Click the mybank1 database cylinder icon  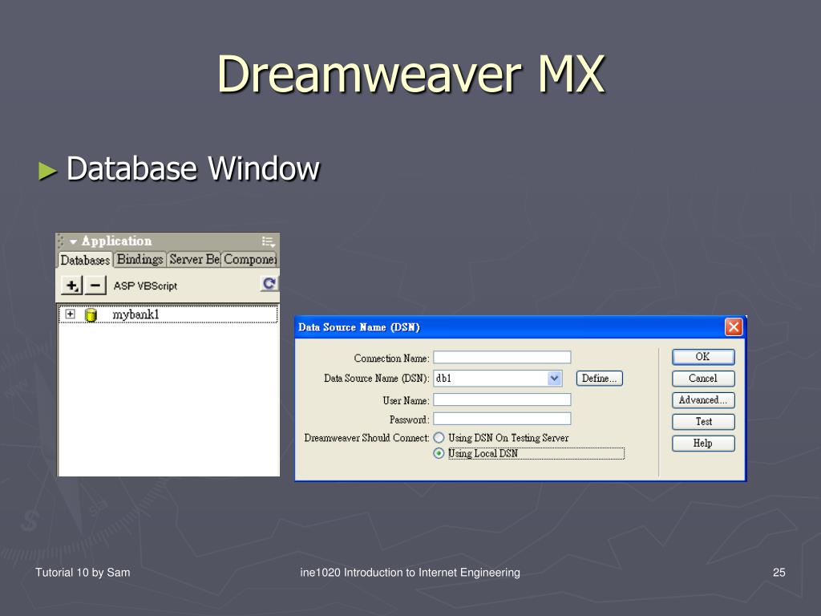click(91, 314)
